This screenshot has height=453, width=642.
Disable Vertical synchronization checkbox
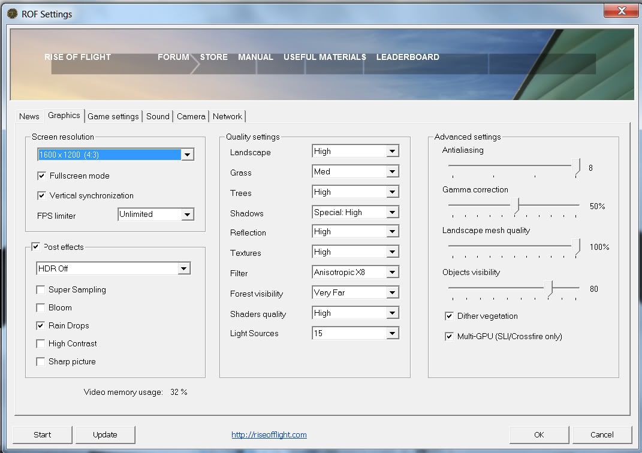(41, 195)
